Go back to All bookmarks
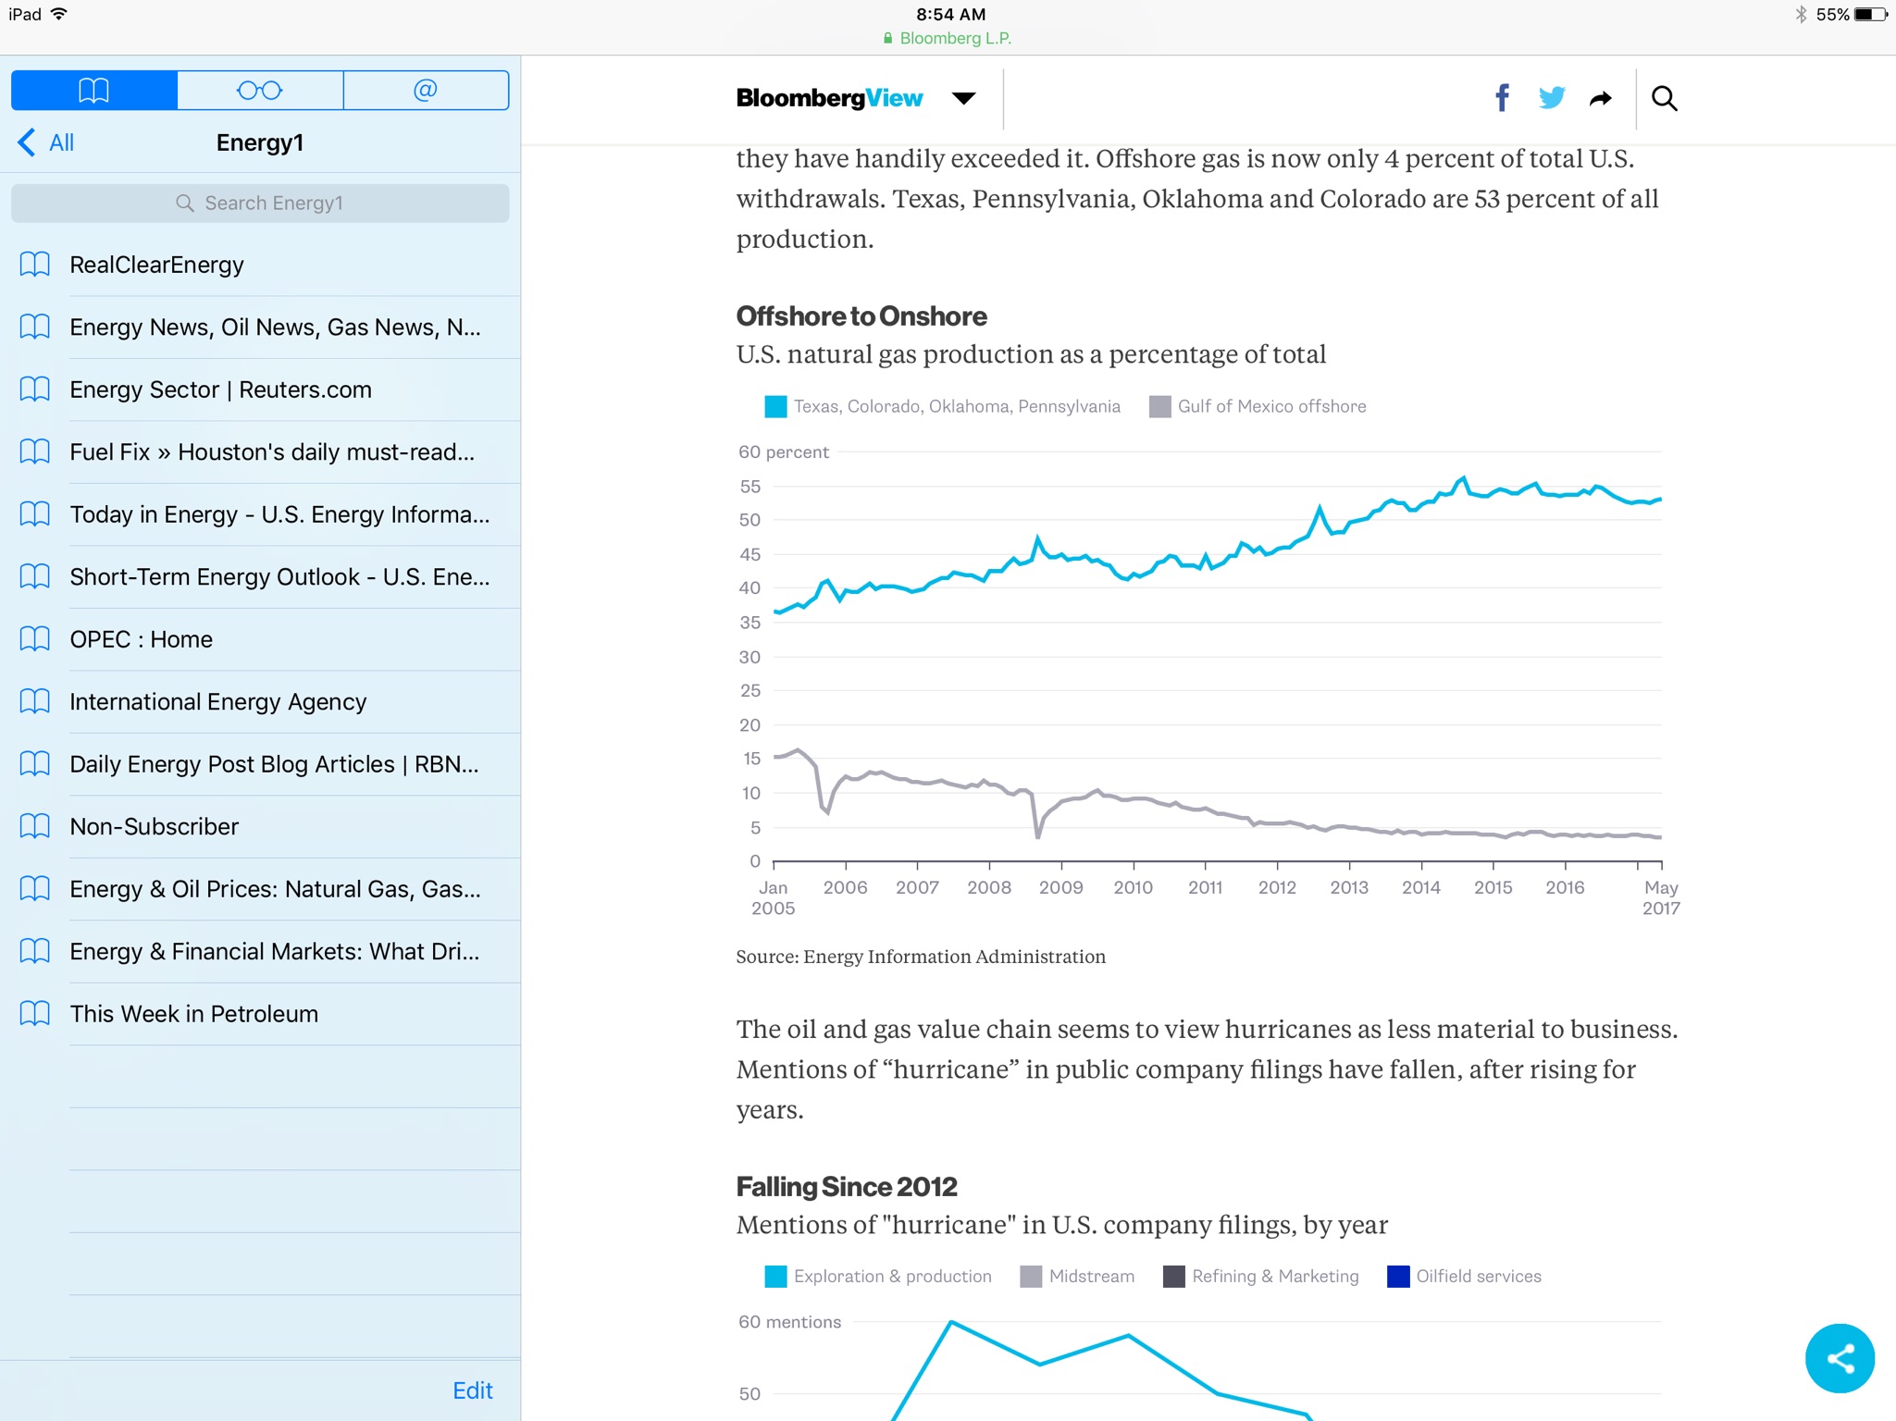This screenshot has width=1896, height=1421. [x=46, y=142]
